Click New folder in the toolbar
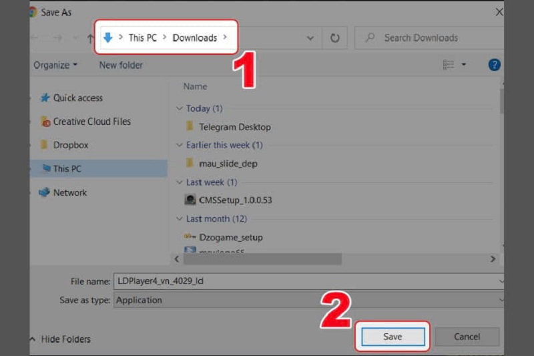This screenshot has height=356, width=534. pyautogui.click(x=121, y=65)
